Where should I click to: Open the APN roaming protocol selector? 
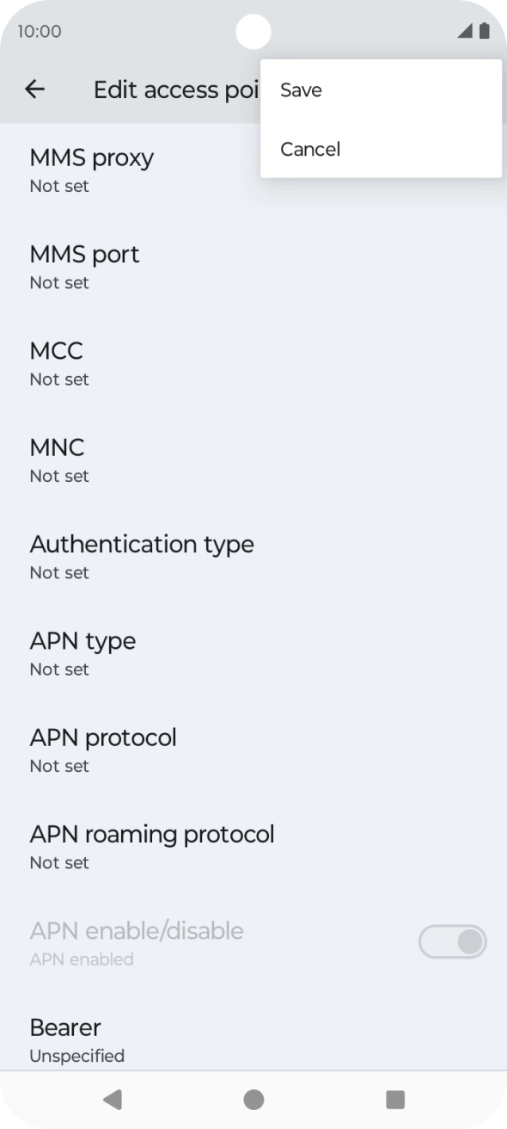[253, 847]
